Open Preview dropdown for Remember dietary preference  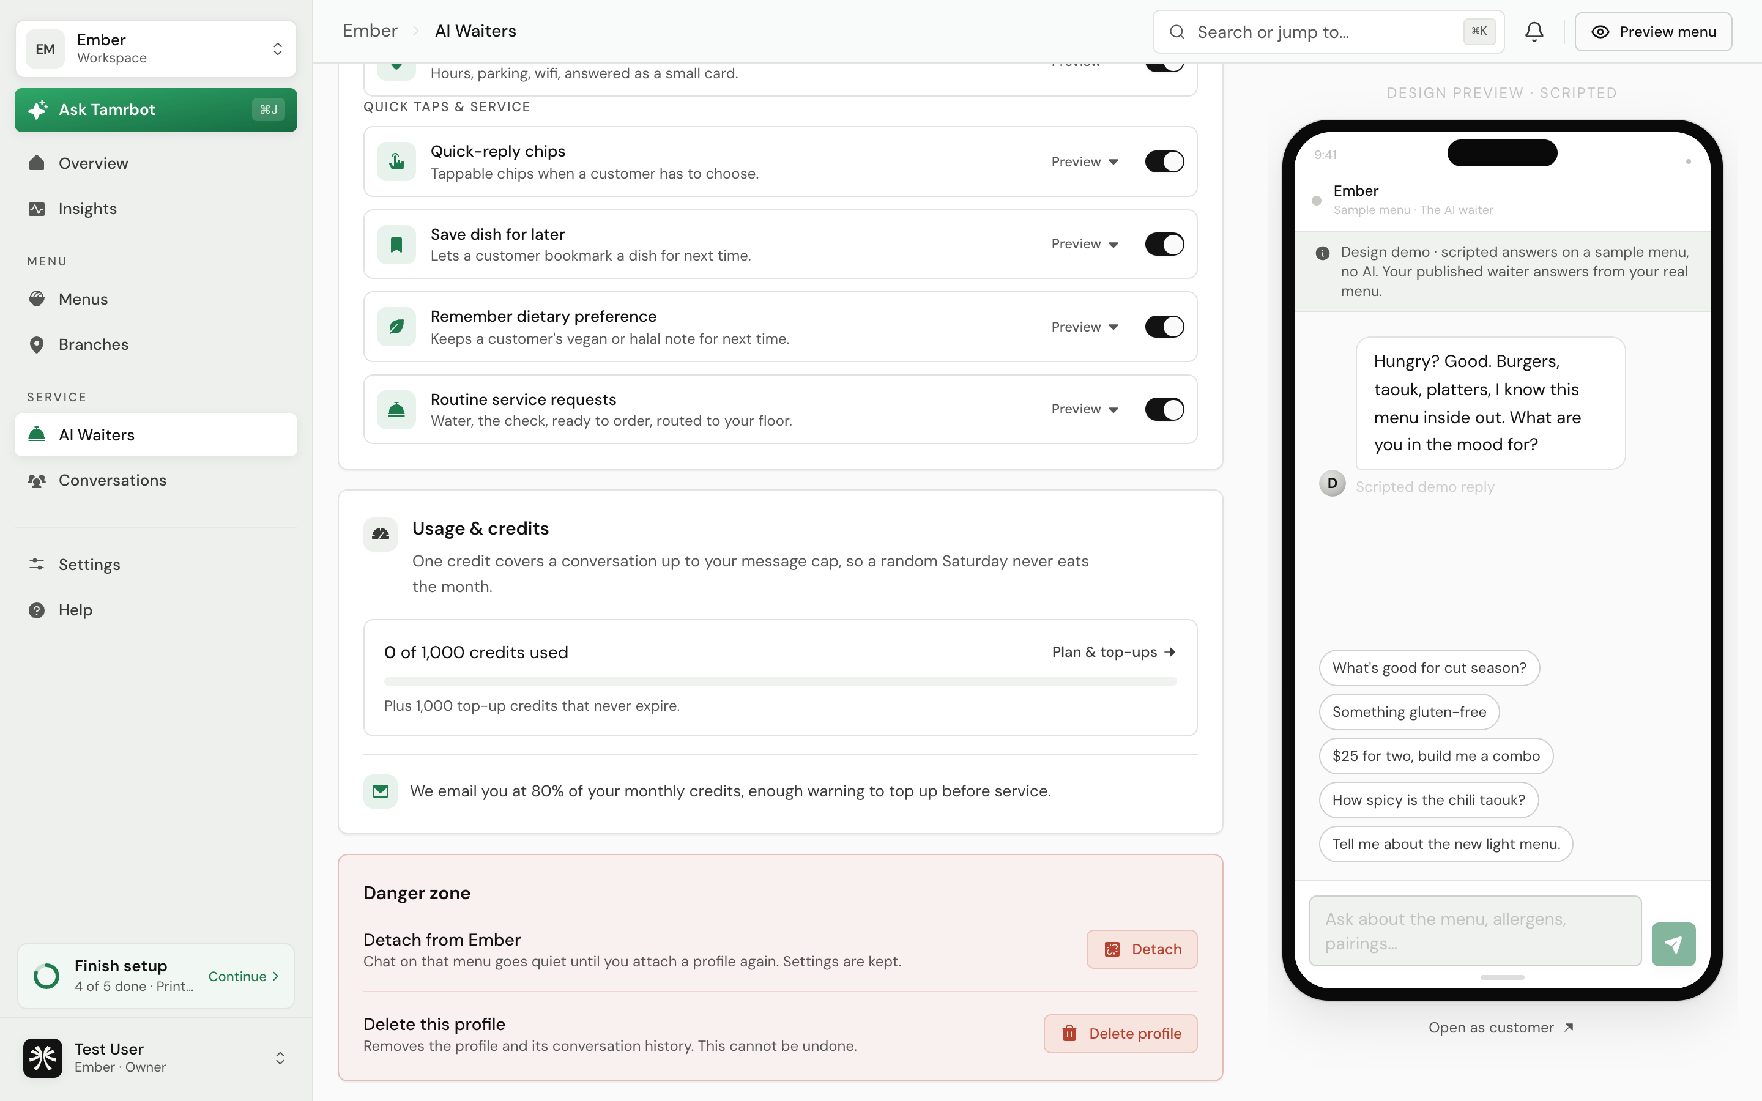pos(1085,327)
